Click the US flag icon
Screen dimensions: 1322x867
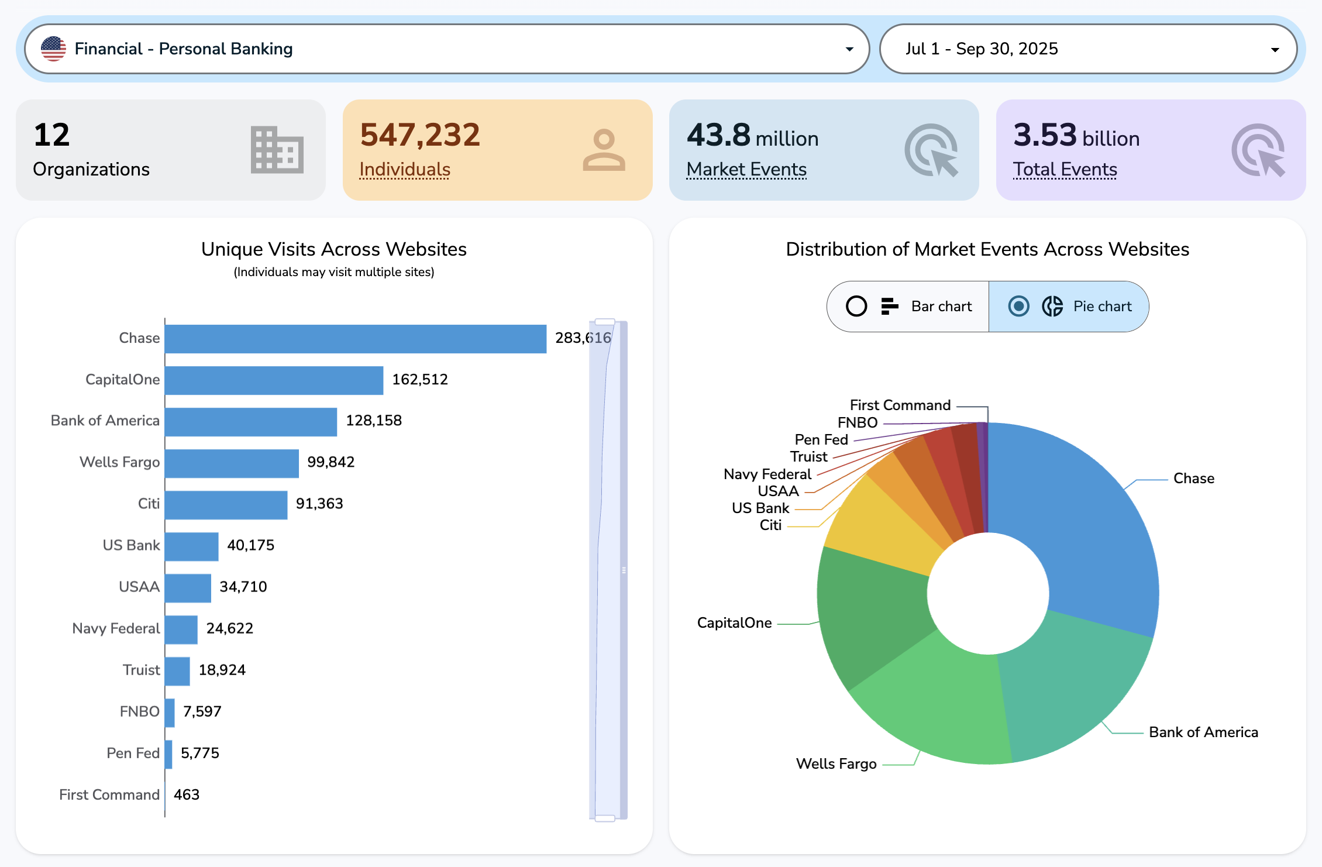tap(53, 49)
